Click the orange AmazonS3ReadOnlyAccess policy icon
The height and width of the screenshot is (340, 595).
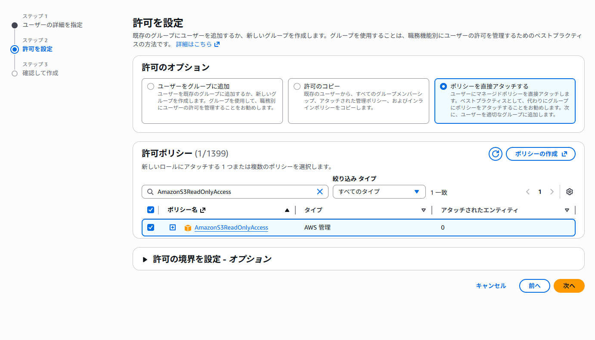tap(188, 228)
